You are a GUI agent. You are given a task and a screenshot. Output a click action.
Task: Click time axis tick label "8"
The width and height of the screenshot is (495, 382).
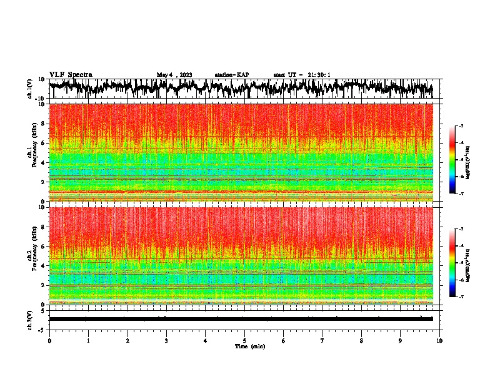[x=361, y=341]
